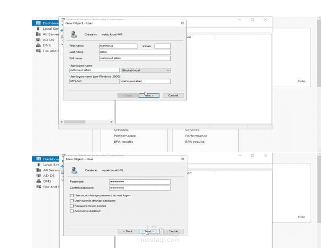Open Dashboard icon beside the password dialog

point(39,159)
